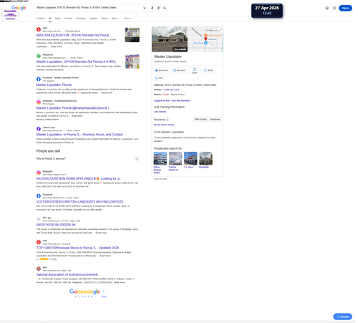
Task: Click the SEC.gov favicon icon
Action: [x=39, y=219]
